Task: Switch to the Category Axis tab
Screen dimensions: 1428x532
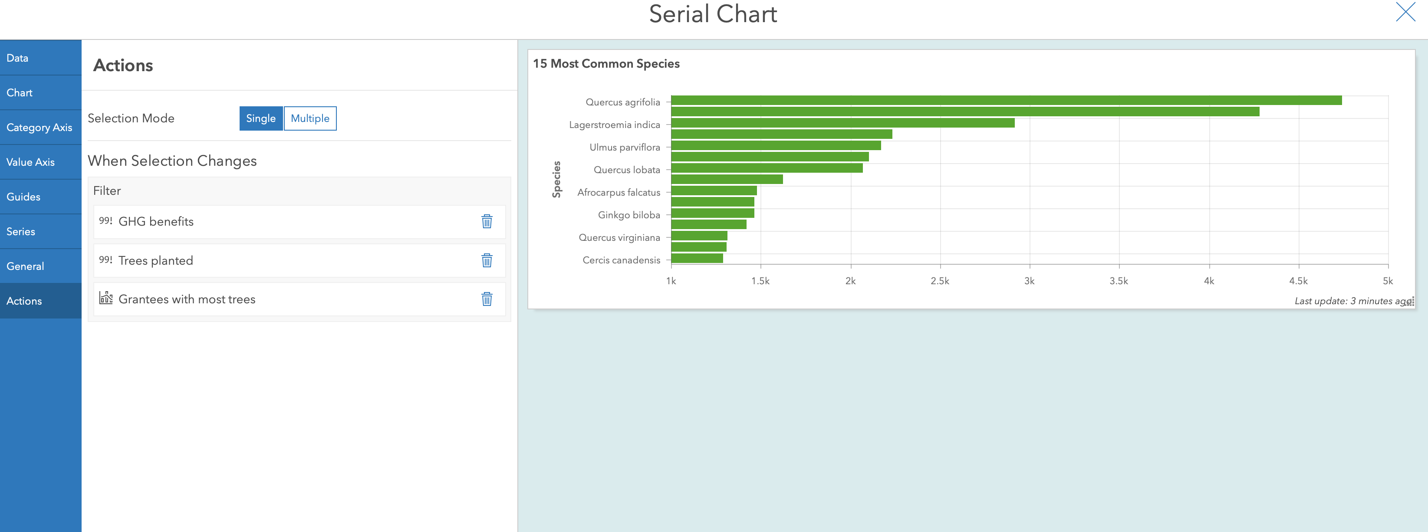Action: [39, 127]
